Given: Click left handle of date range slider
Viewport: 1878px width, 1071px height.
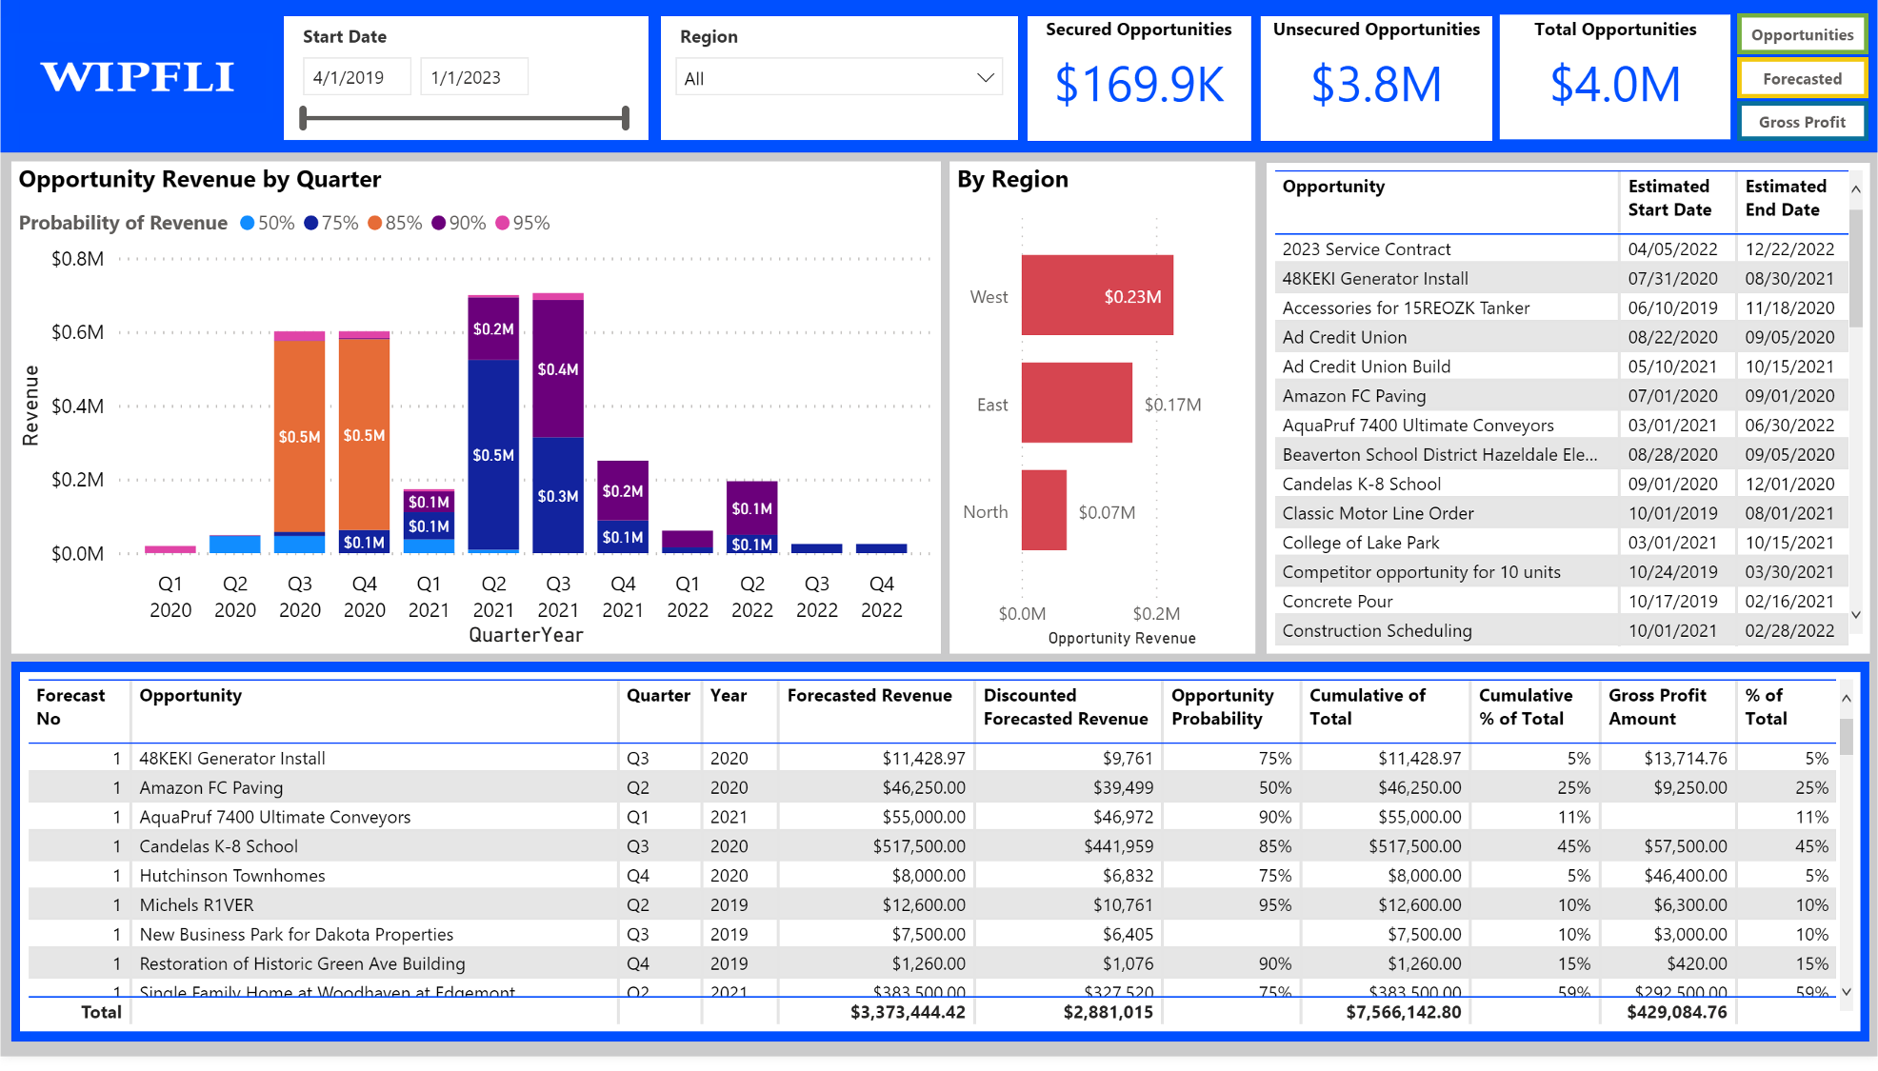Looking at the screenshot, I should pos(304,118).
